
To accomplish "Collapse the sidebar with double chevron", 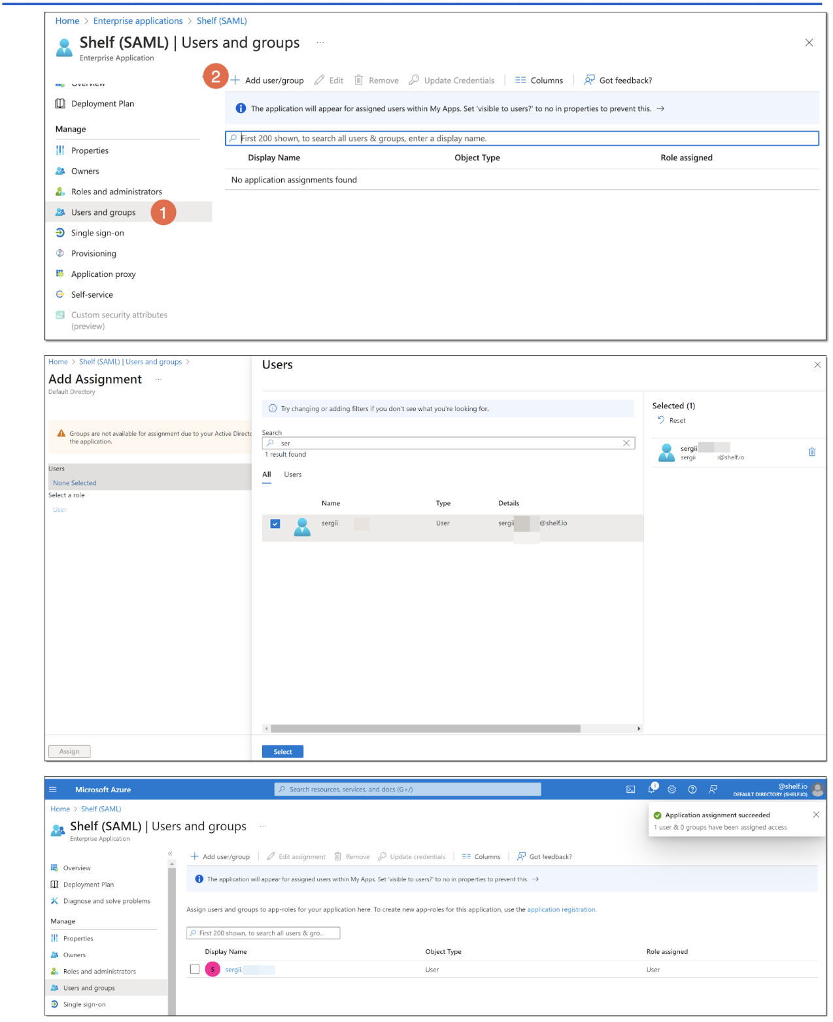I will (x=170, y=853).
